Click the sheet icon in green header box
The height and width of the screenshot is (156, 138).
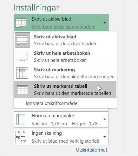pyautogui.click(x=21, y=23)
